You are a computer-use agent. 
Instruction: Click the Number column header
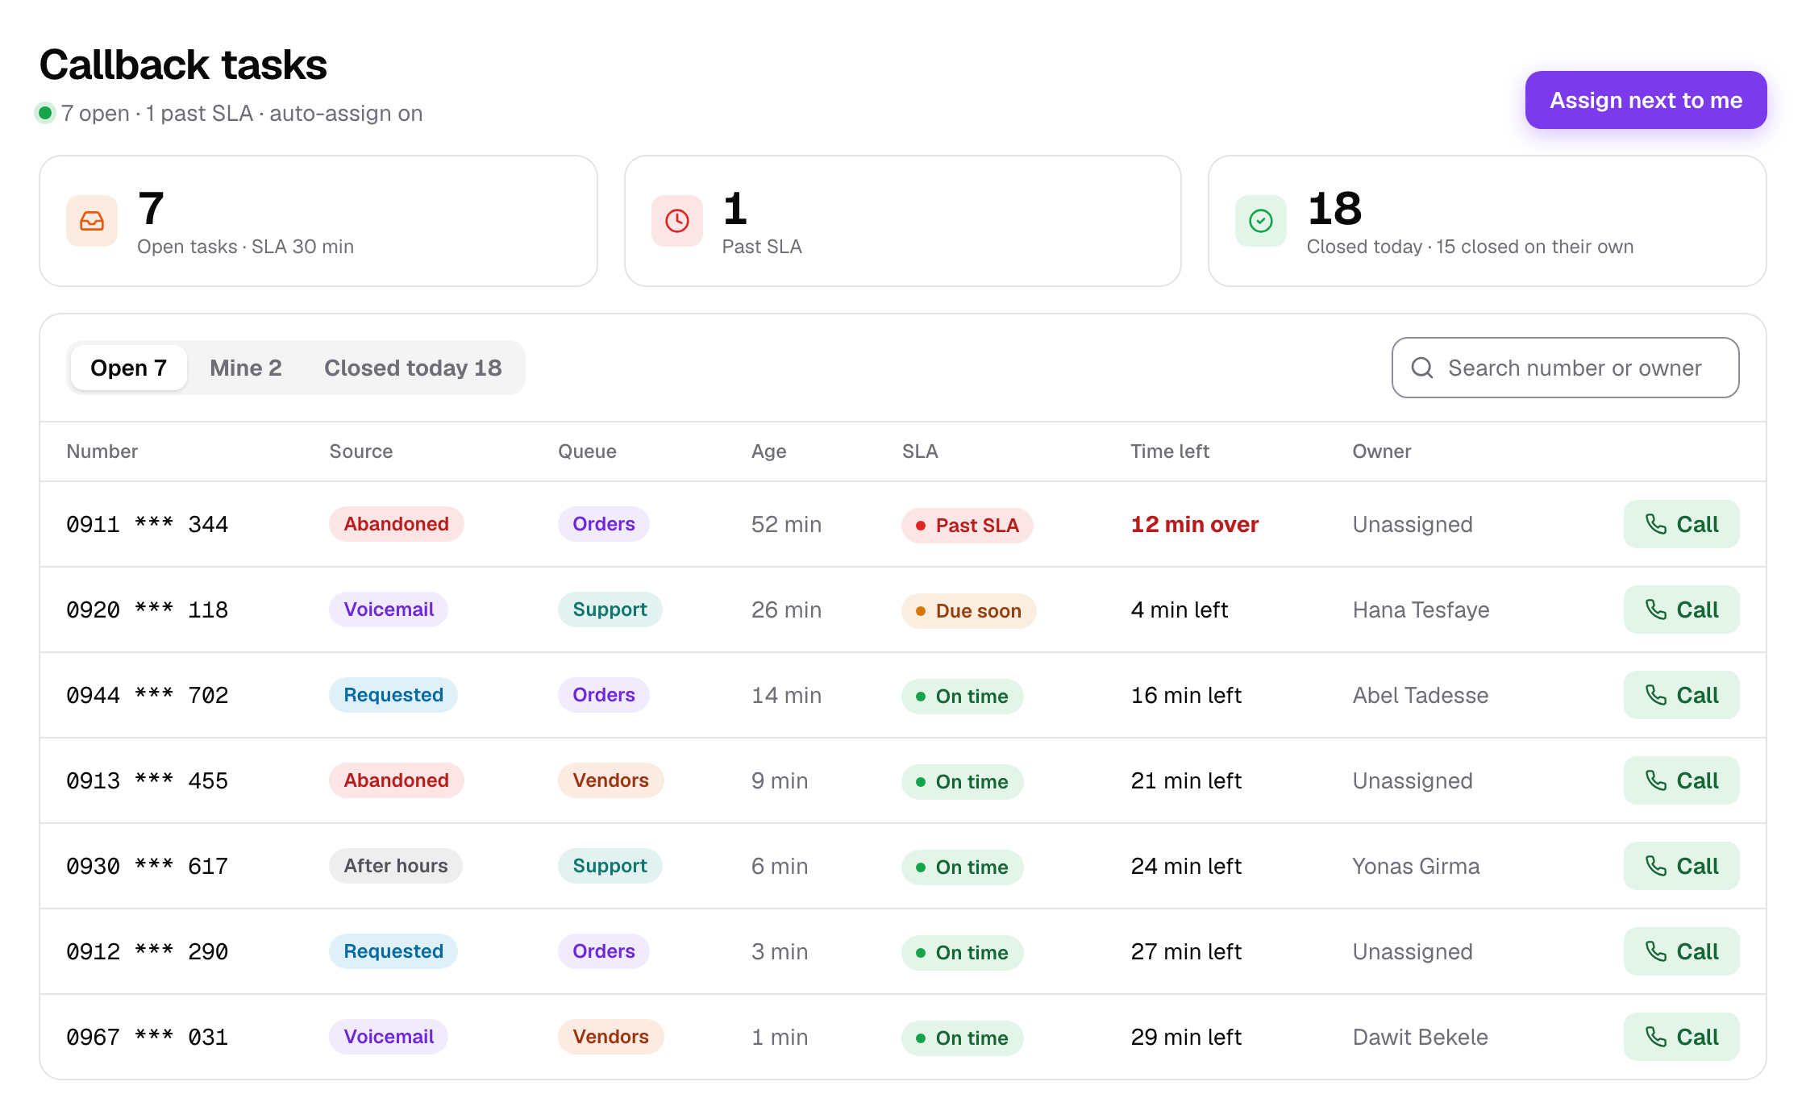pyautogui.click(x=102, y=451)
